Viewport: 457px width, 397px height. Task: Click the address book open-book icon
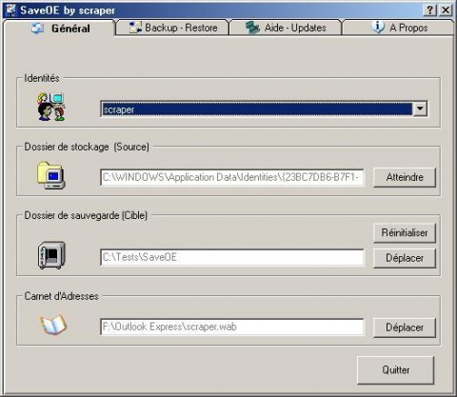pos(53,325)
